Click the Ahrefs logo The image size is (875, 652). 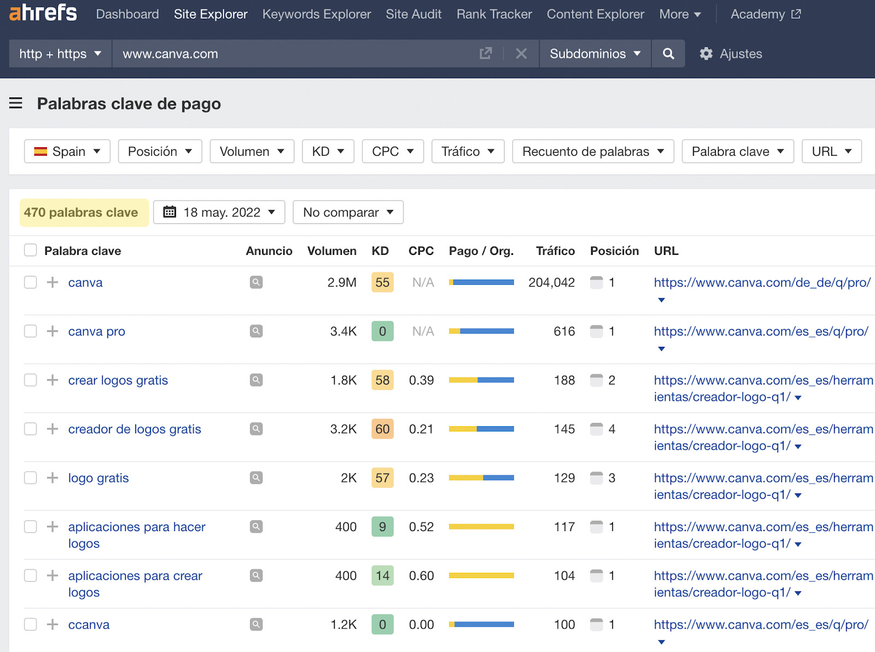pos(43,13)
